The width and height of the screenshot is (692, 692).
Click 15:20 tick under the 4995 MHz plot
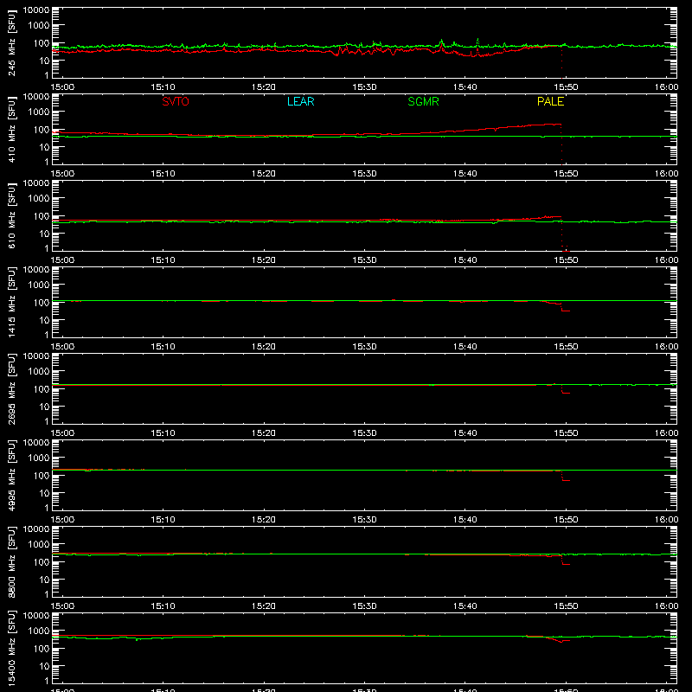click(x=264, y=520)
